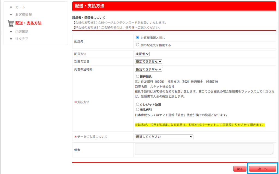Click the 【会員のお客様】 download instruction line
Viewport: 279px width, 174px height.
click(x=120, y=23)
